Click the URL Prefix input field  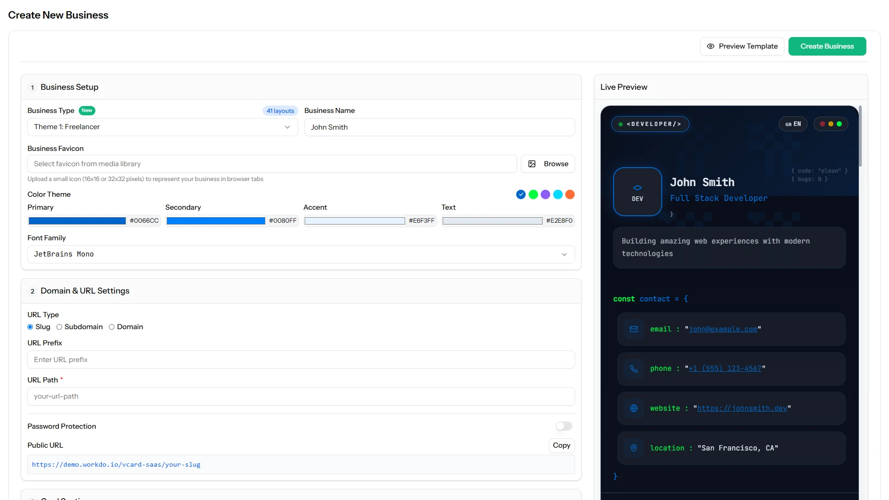(301, 360)
